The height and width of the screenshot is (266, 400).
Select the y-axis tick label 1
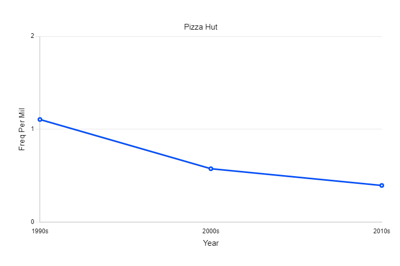tap(32, 129)
